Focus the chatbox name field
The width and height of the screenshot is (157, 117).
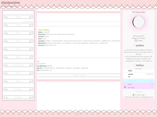tap(139, 84)
